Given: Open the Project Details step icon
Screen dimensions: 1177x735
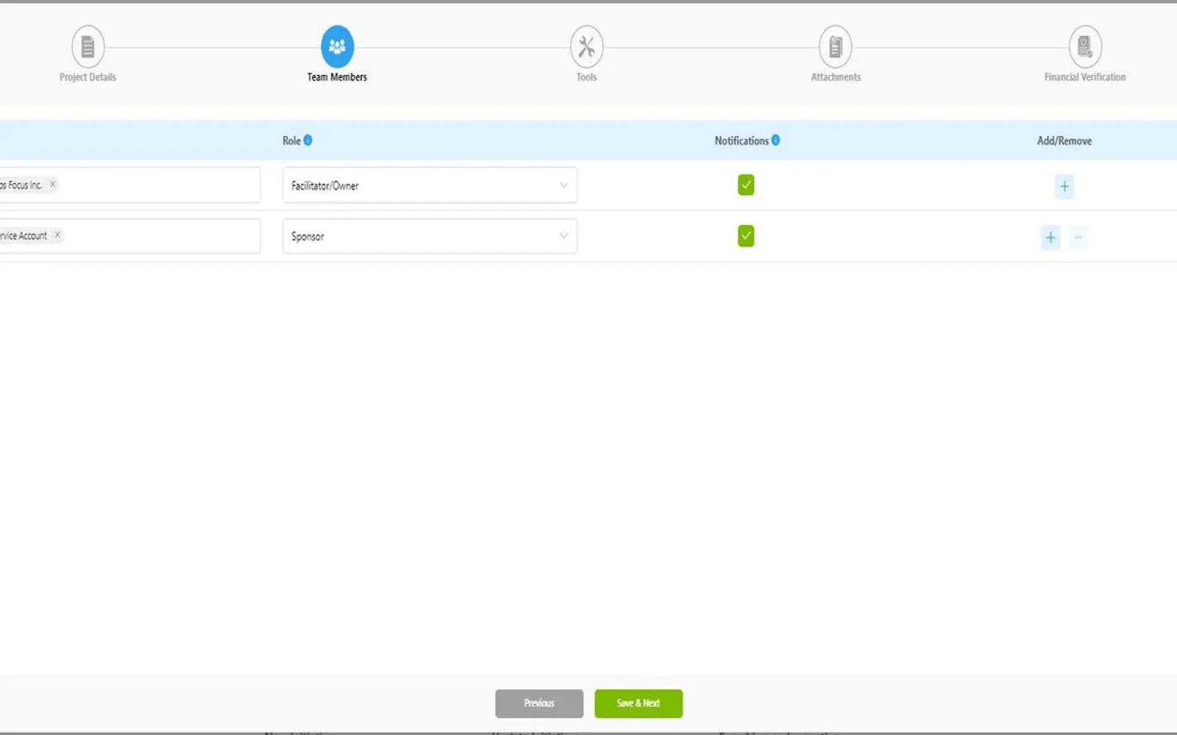Looking at the screenshot, I should coord(88,46).
